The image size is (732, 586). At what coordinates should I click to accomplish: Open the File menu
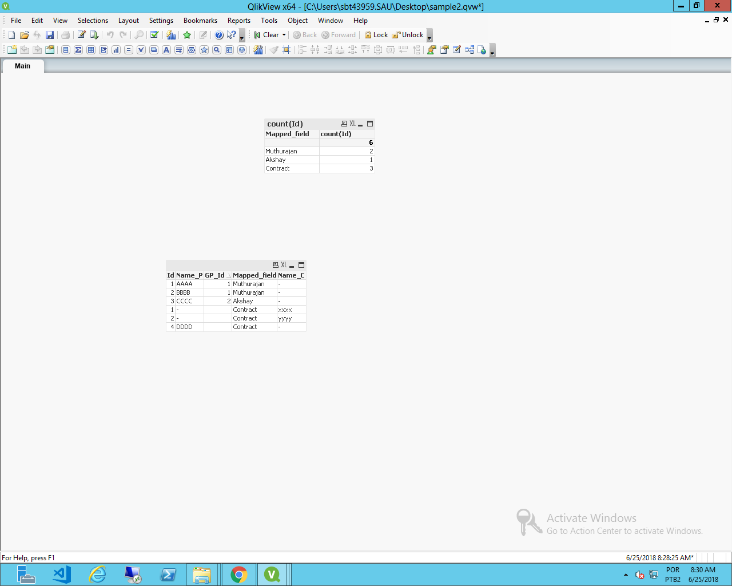[x=16, y=21]
